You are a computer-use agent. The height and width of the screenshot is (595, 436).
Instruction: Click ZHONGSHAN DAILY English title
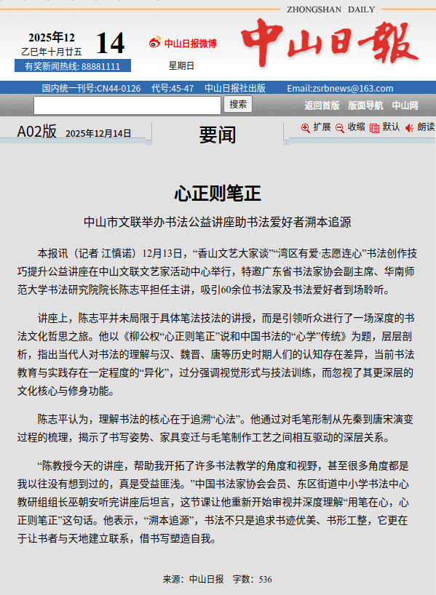pos(330,9)
